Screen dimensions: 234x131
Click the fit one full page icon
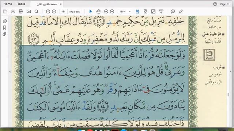coord(146,11)
